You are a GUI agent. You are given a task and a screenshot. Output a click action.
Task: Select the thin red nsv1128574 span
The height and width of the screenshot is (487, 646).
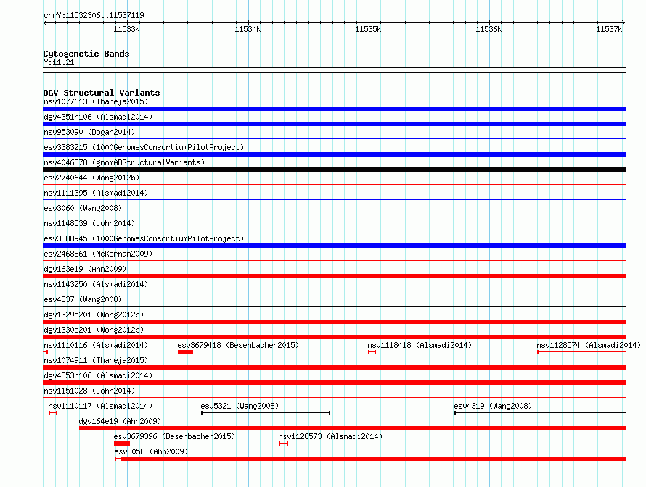pyautogui.click(x=581, y=352)
